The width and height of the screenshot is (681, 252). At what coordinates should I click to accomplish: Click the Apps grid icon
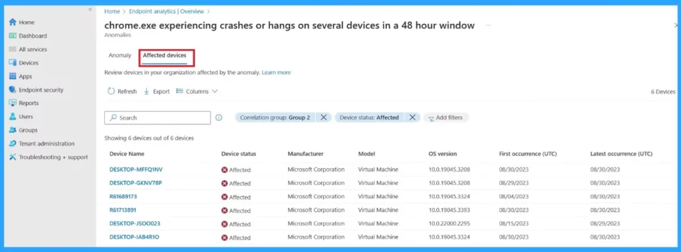point(13,76)
